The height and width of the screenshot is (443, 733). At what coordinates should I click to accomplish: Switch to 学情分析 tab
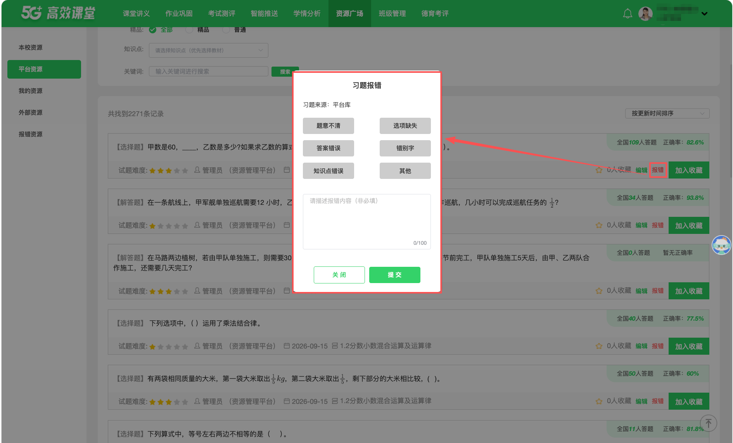pos(307,14)
